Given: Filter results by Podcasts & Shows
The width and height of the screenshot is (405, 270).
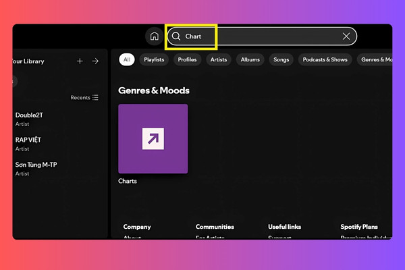Looking at the screenshot, I should (325, 59).
